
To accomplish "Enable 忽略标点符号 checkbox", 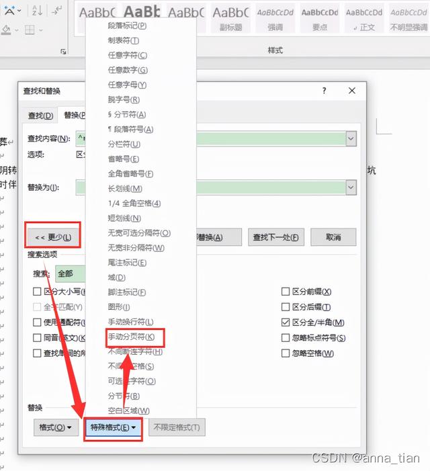I will tap(286, 338).
